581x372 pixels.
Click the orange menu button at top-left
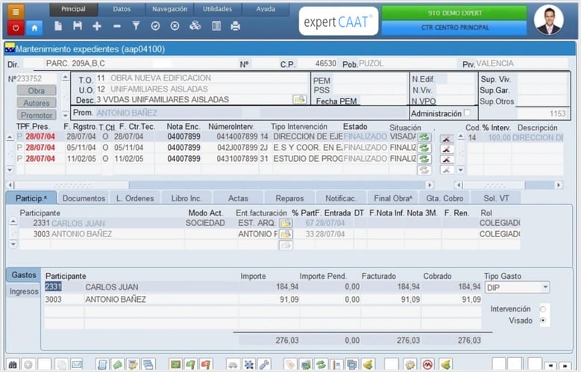tap(16, 11)
